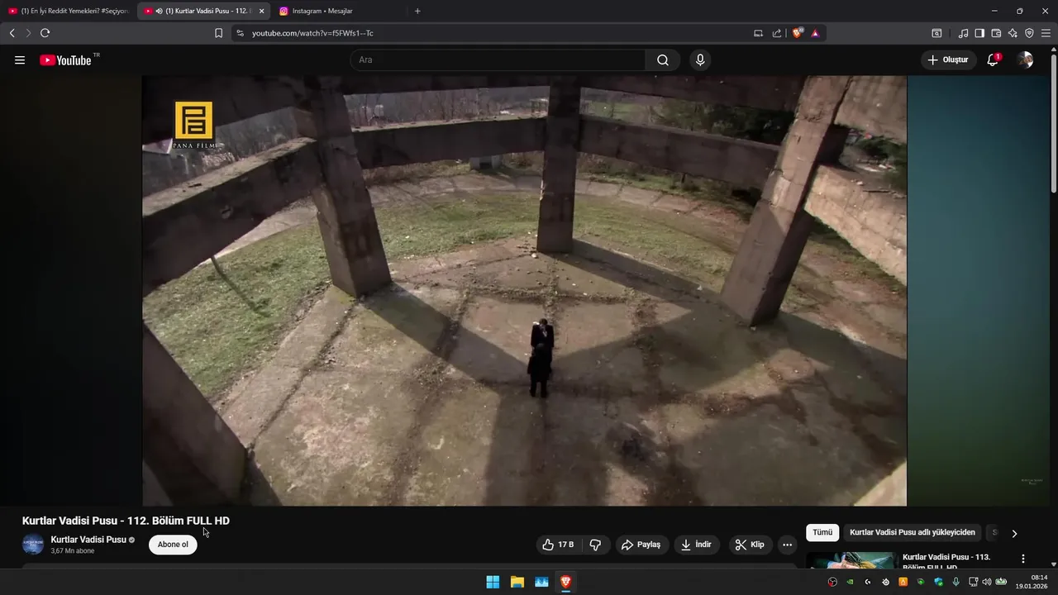Open the Windows Start menu

click(x=493, y=582)
